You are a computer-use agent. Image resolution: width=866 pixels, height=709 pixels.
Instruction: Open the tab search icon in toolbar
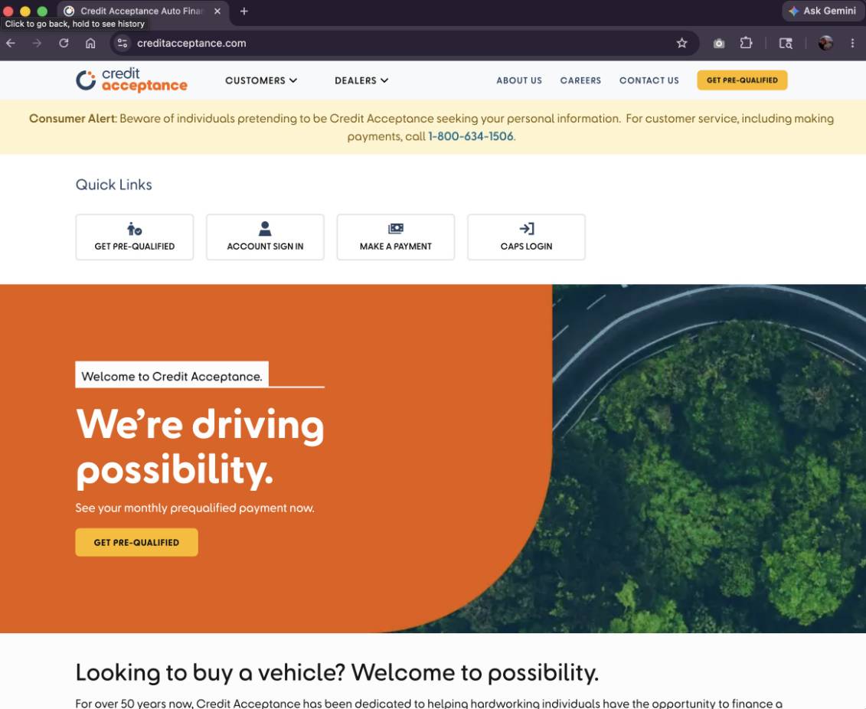tap(786, 43)
